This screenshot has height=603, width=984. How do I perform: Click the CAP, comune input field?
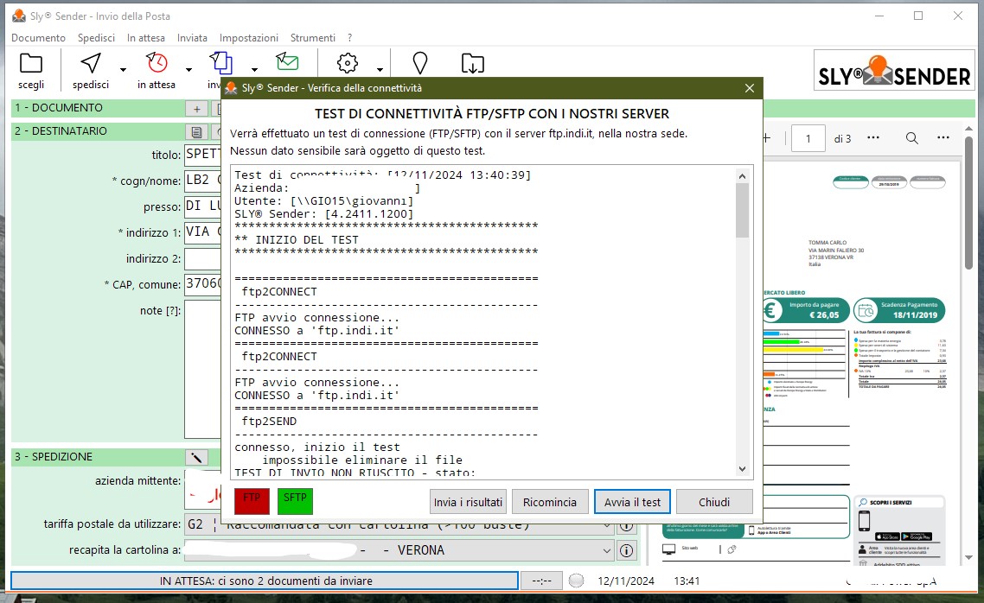click(x=202, y=284)
